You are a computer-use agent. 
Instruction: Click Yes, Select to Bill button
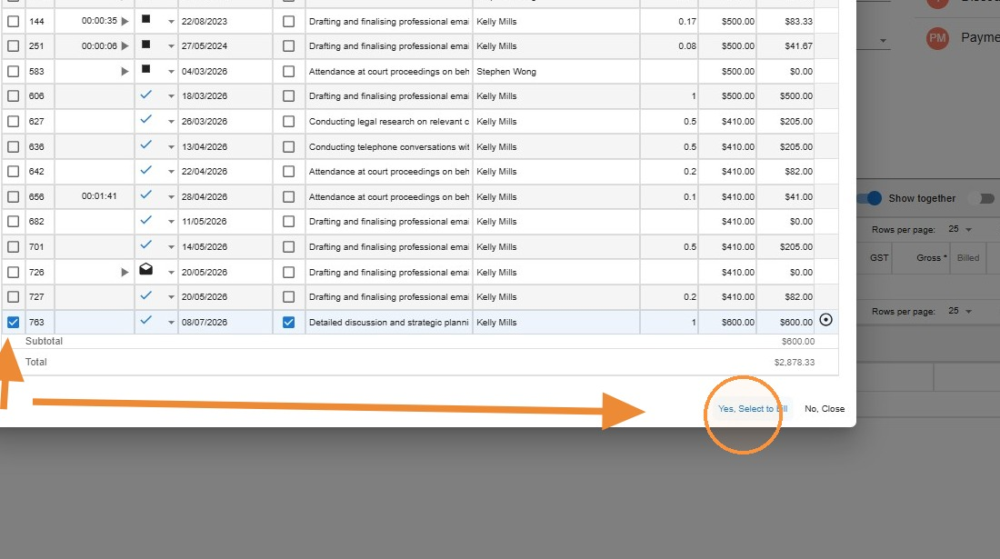(753, 409)
